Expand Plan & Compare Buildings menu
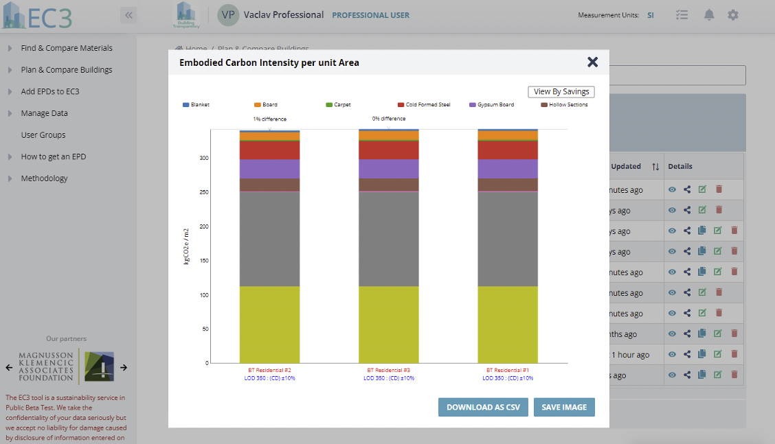Image resolution: width=775 pixels, height=444 pixels. tap(67, 70)
